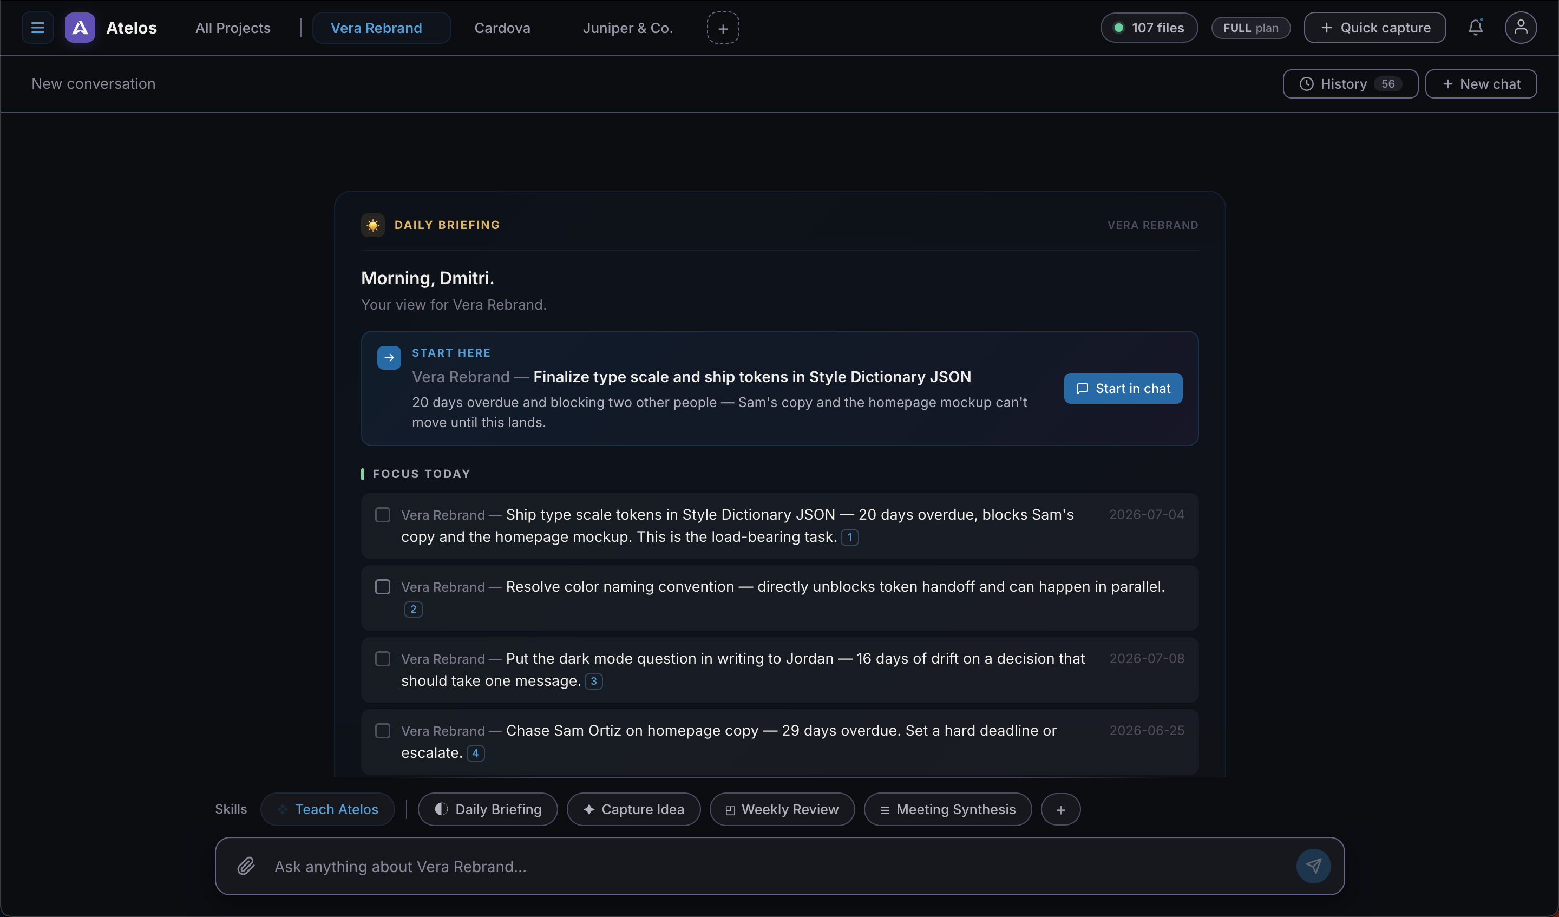
Task: Open citation reference 1
Action: click(x=849, y=537)
